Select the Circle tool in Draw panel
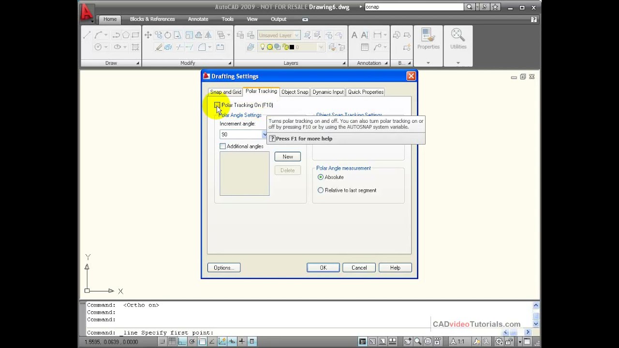Image resolution: width=619 pixels, height=348 pixels. click(98, 47)
